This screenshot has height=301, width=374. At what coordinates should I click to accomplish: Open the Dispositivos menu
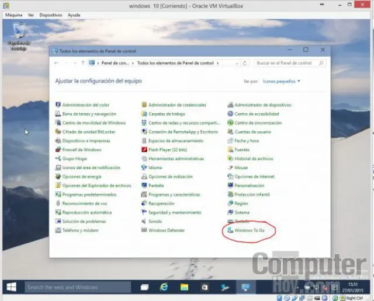click(51, 15)
